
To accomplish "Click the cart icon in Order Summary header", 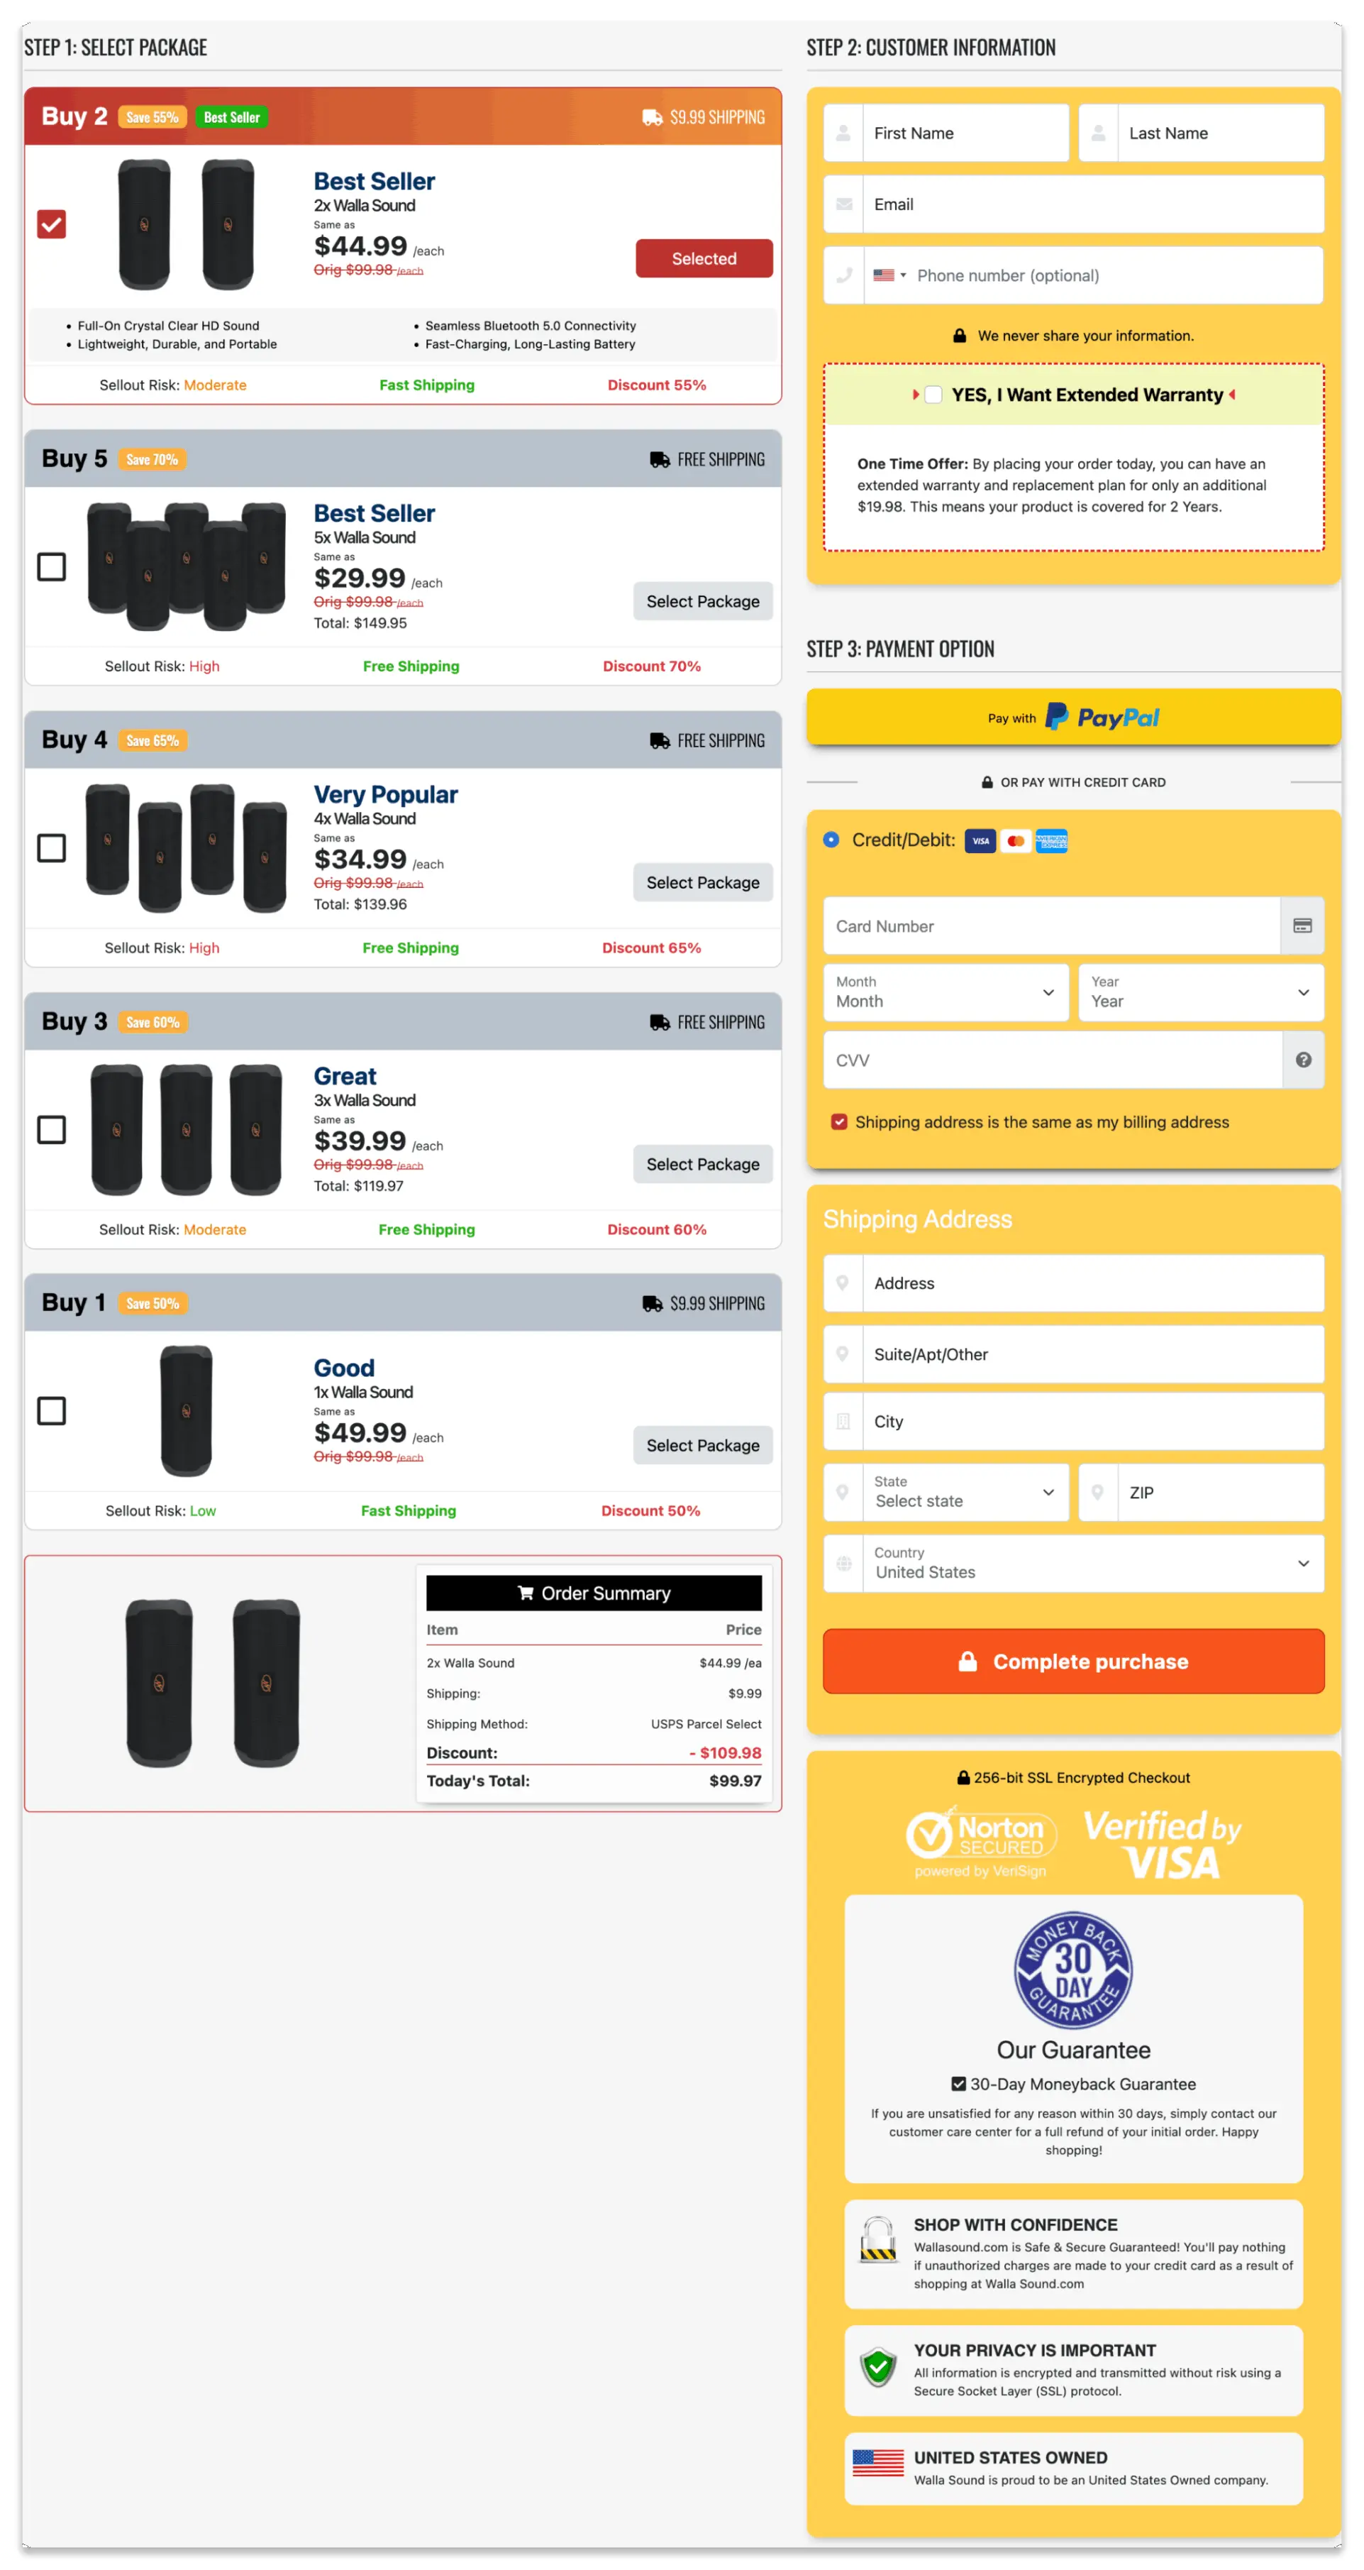I will 526,1593.
